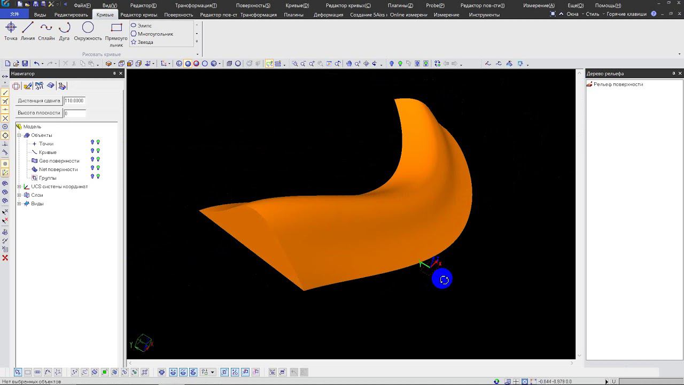Pick the Дуга arc tool
684x385 pixels.
(x=65, y=31)
